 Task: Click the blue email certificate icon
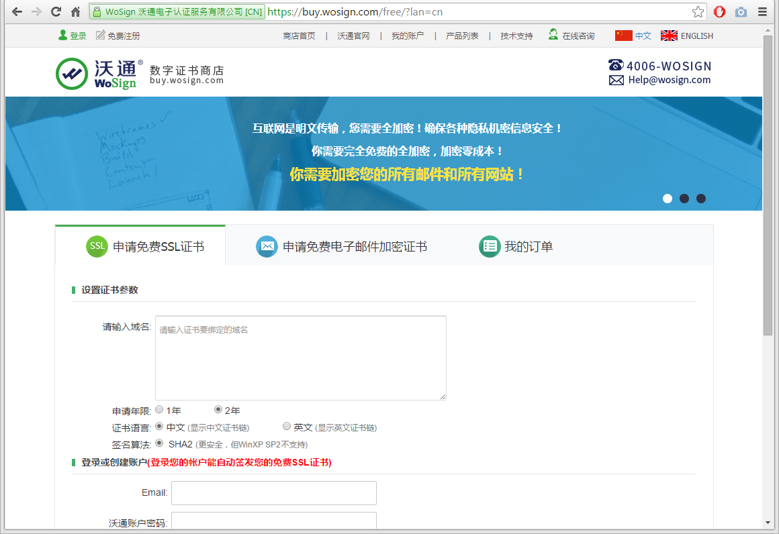[x=267, y=247]
